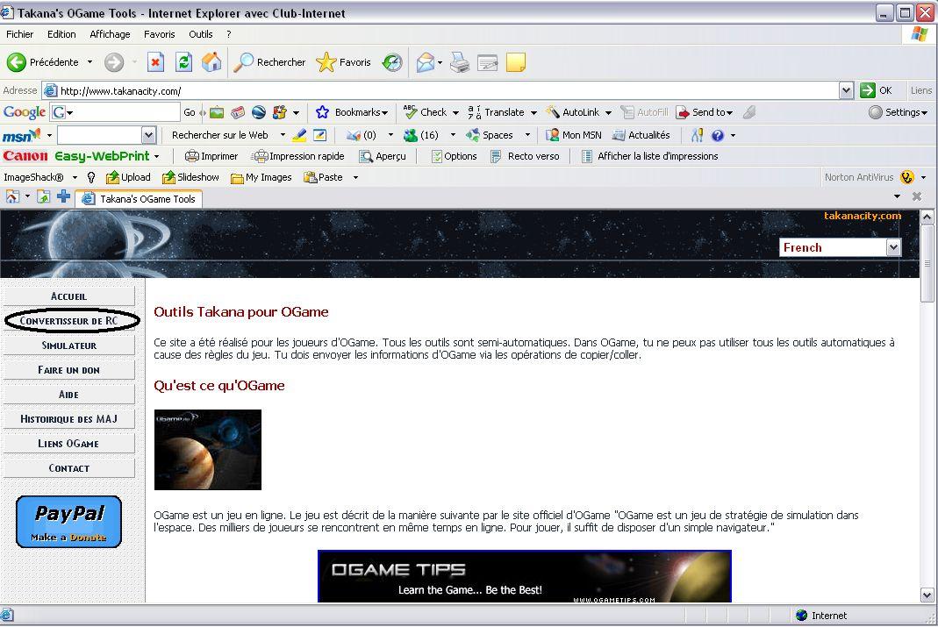938x627 pixels.
Task: Click the Historique des MAJ button
Action: pyautogui.click(x=68, y=419)
